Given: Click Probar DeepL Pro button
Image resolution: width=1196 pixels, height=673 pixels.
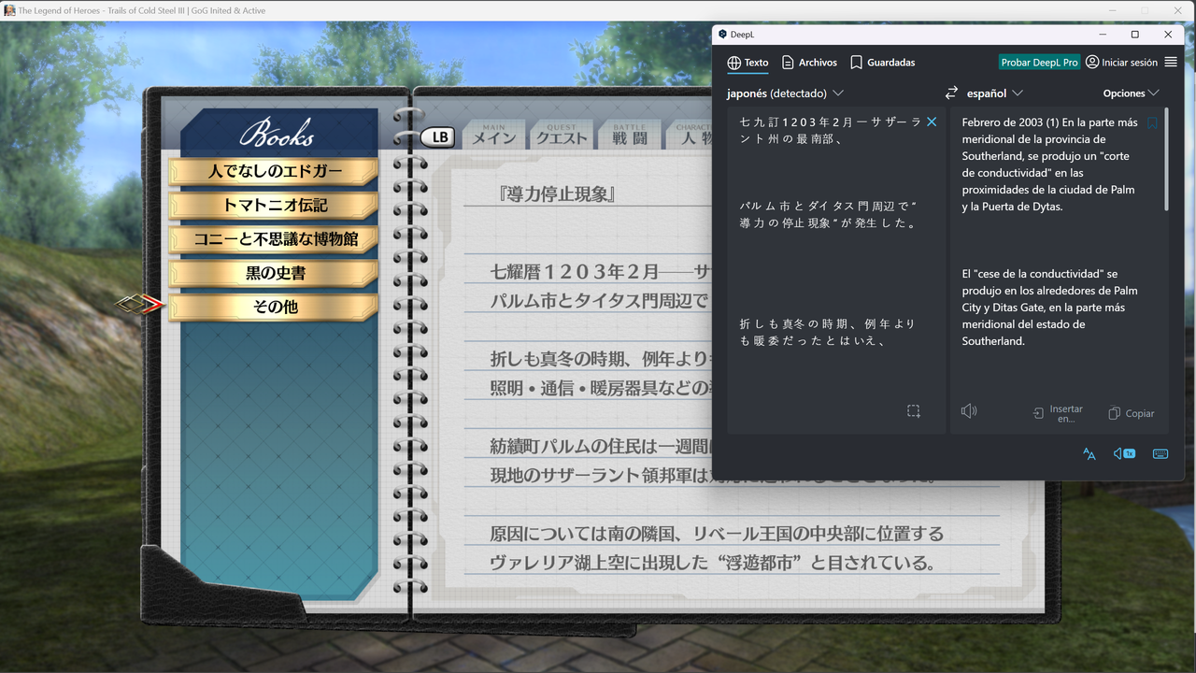Looking at the screenshot, I should [x=1040, y=63].
